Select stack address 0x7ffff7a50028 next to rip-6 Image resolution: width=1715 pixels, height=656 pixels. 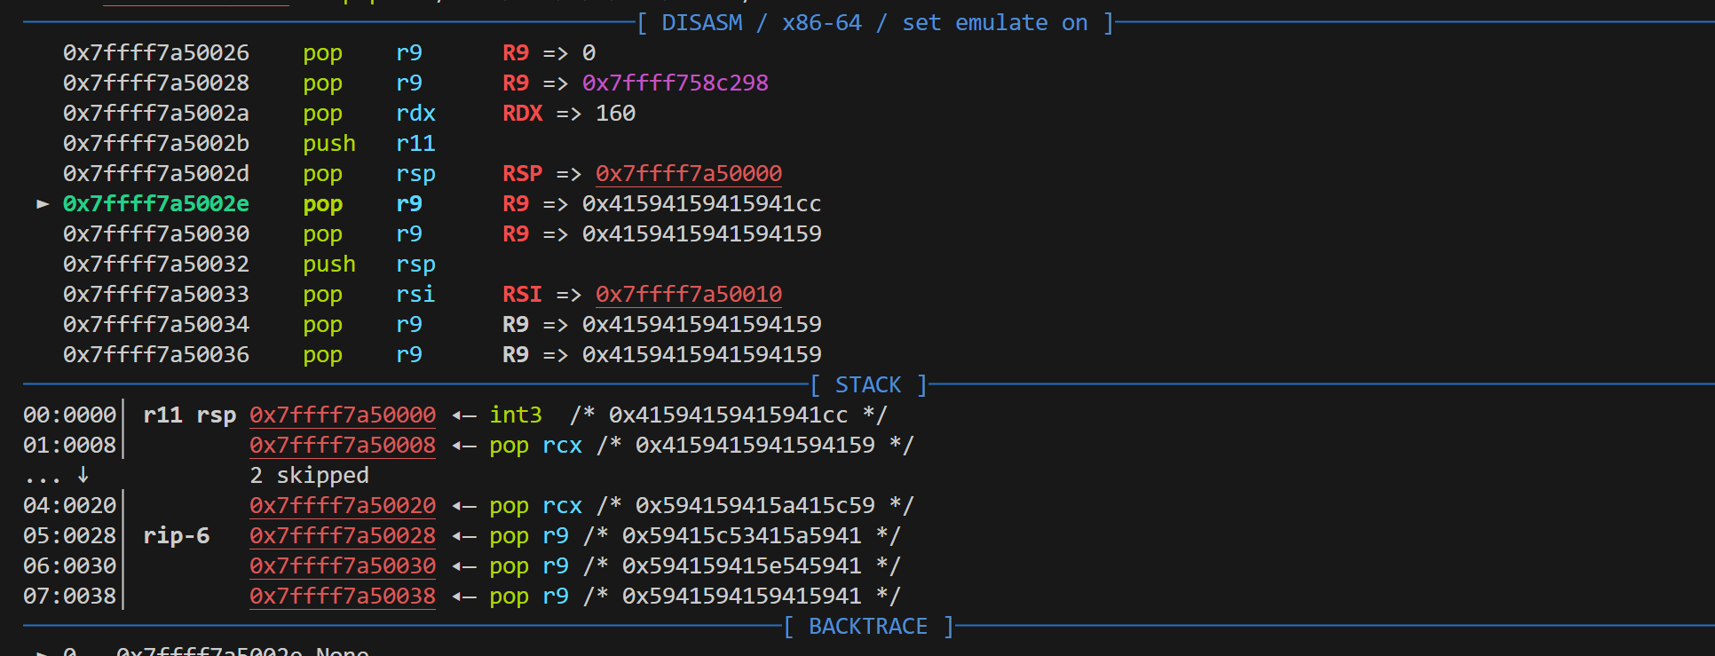[x=342, y=536]
